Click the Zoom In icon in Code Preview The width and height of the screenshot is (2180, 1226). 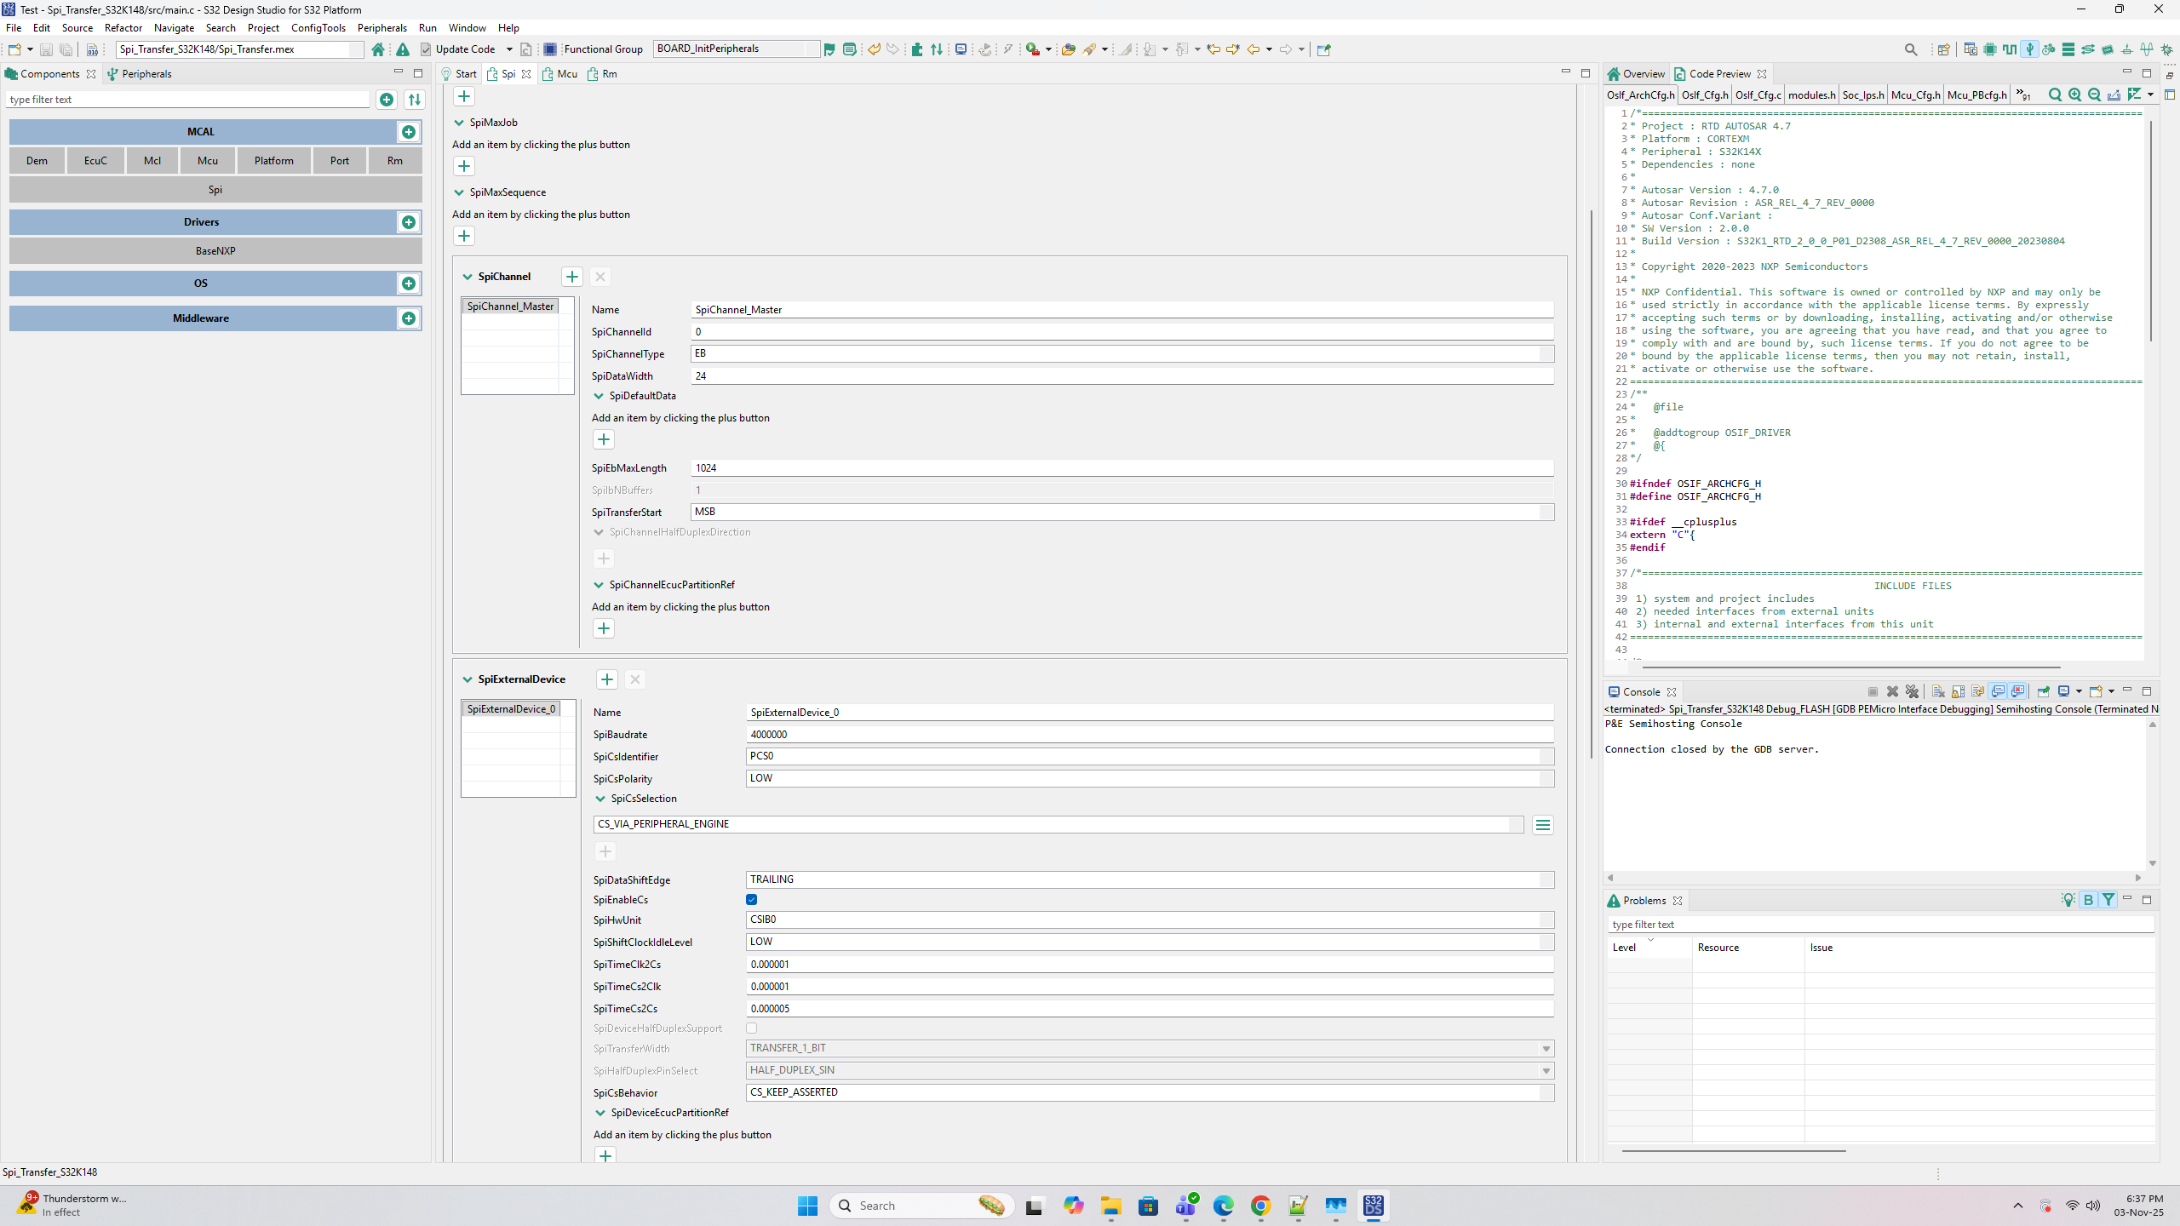[2075, 95]
